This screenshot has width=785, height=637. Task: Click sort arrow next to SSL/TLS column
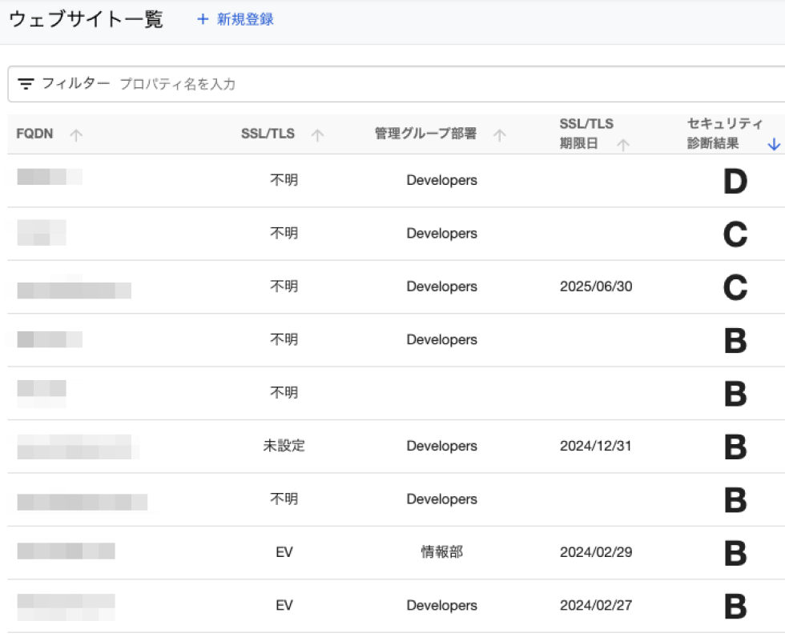point(317,135)
